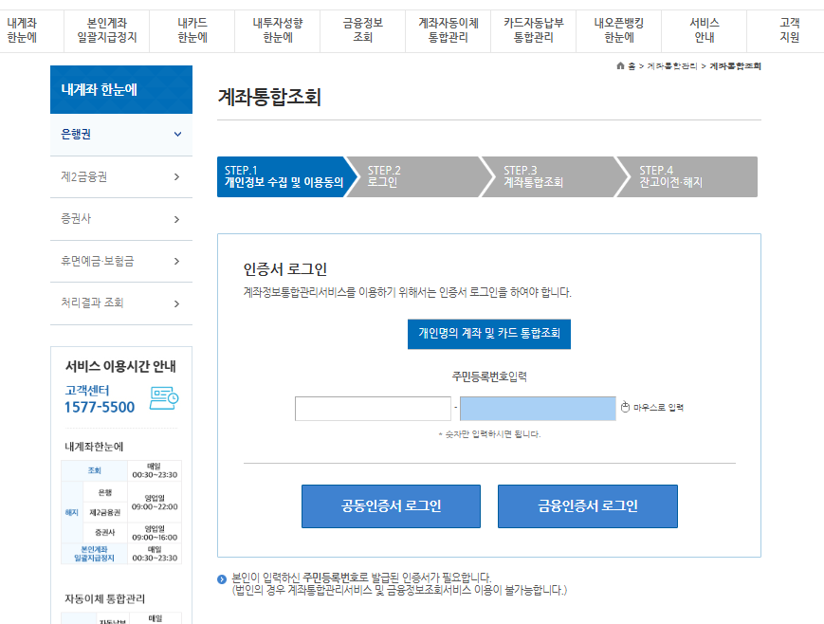Click the 개인명의 계좌 및 카드 통합조회 button

coord(489,333)
